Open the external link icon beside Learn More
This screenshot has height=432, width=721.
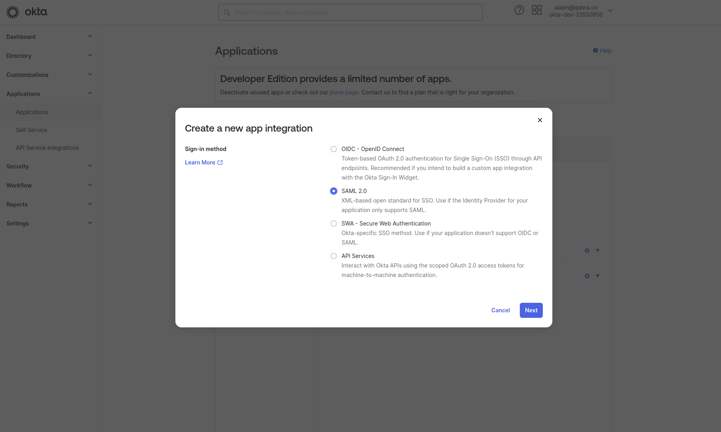click(x=220, y=162)
